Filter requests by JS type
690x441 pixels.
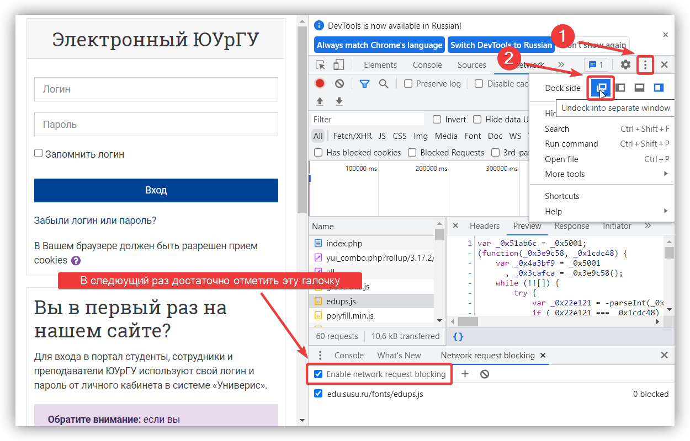pos(382,136)
